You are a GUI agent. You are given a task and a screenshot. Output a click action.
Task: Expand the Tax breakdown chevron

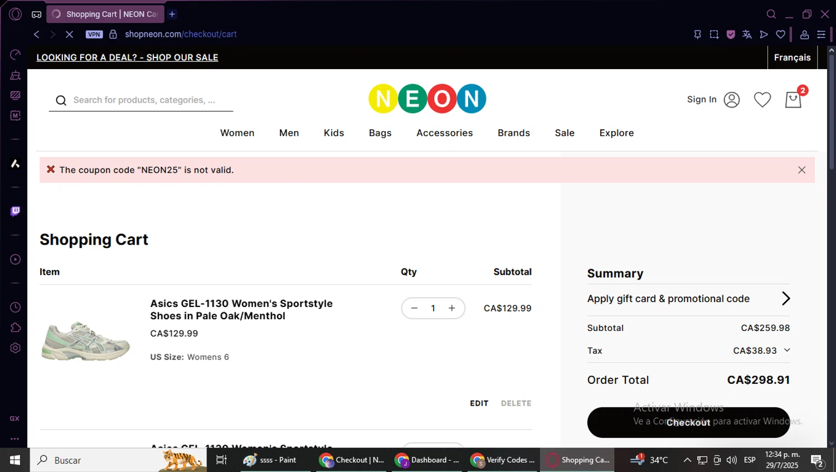787,350
